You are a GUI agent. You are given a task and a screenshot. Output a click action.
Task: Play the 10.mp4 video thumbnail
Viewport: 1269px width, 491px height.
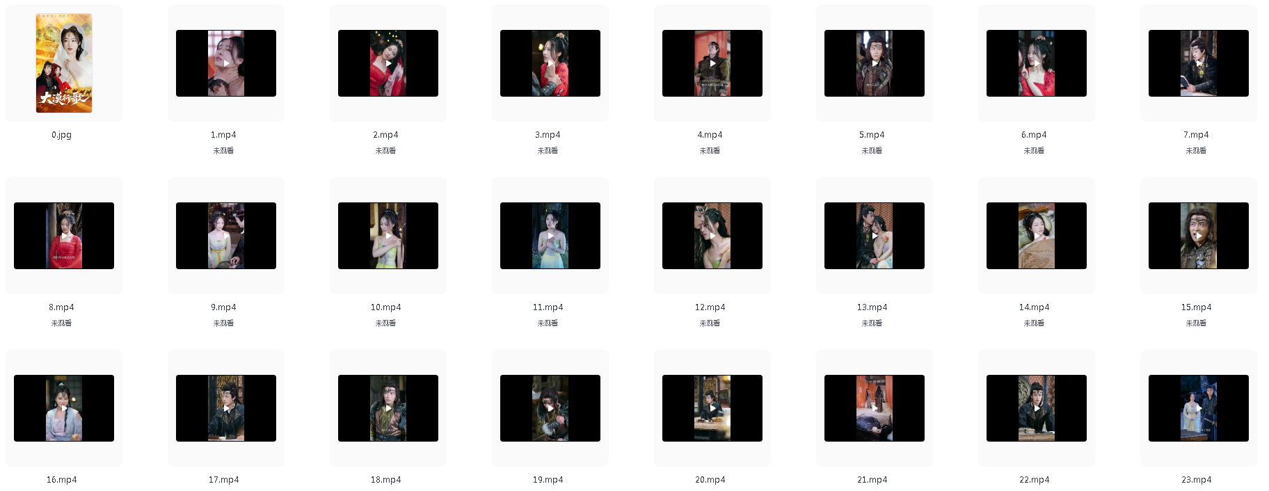pyautogui.click(x=388, y=236)
